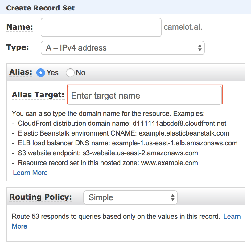
Task: Expand the Routing Policy dropdown set to Simple
Action: 130,197
